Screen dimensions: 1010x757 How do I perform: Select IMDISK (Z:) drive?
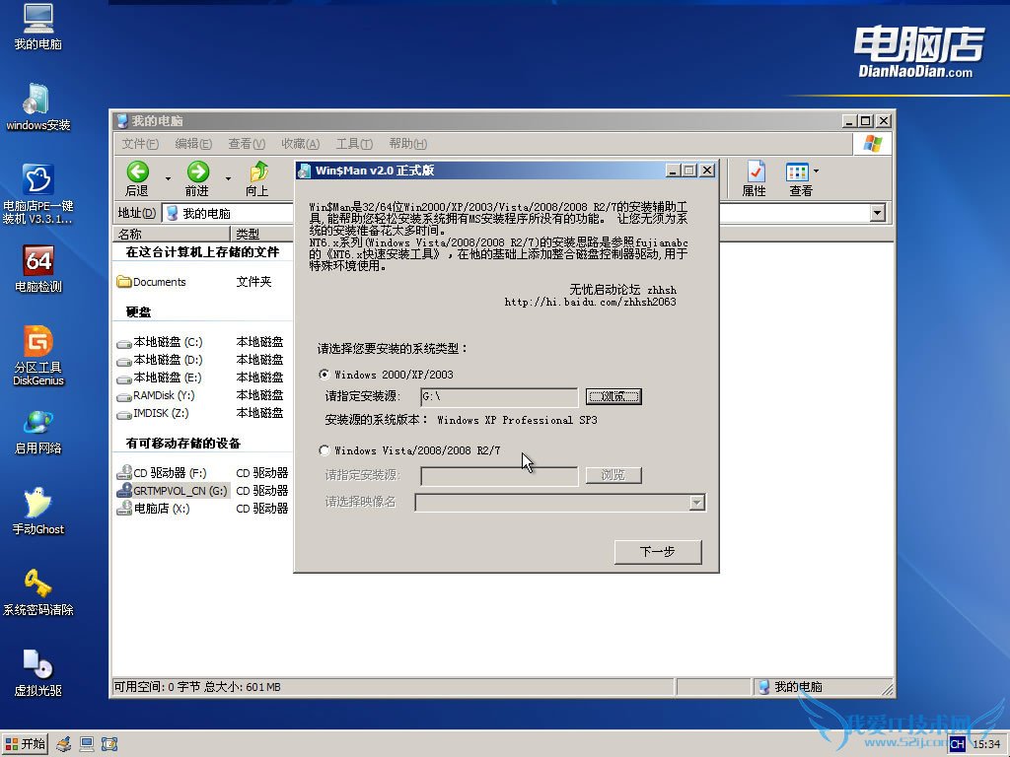(x=153, y=413)
